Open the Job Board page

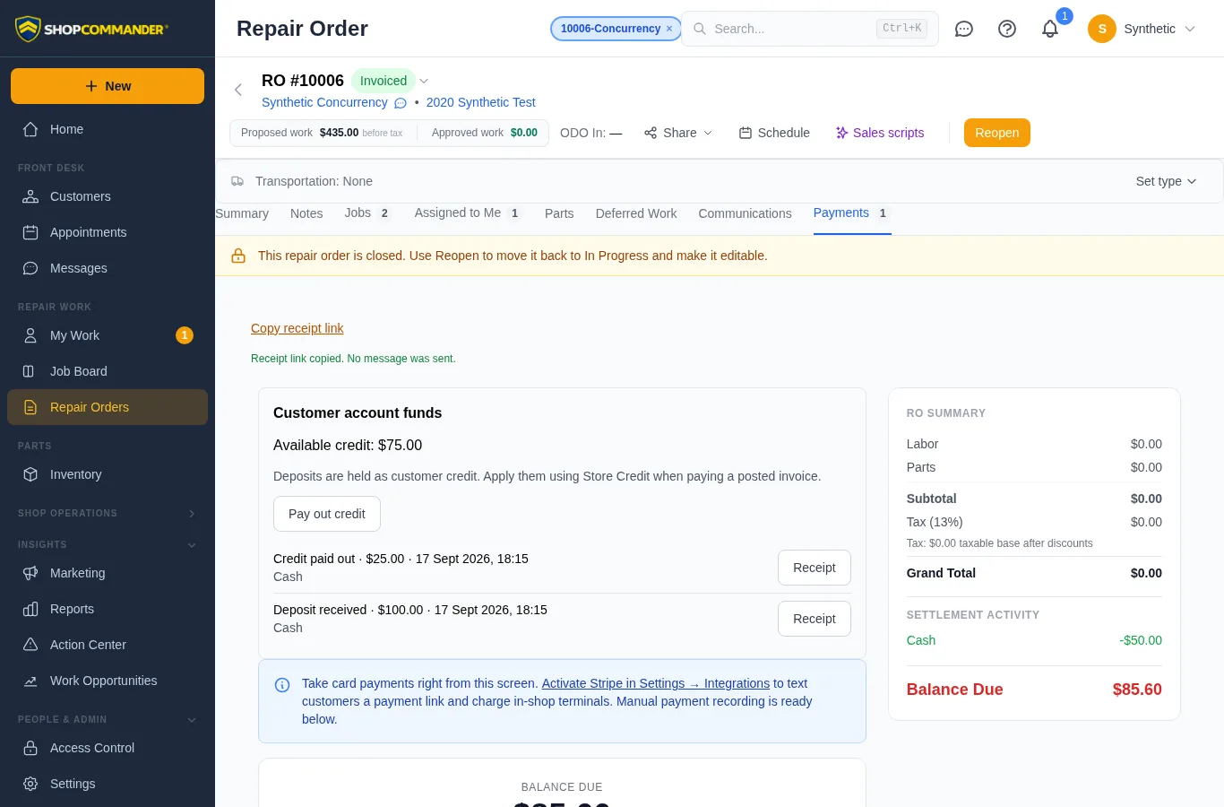(x=108, y=371)
